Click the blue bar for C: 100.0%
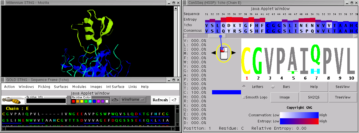 pyautogui.click(x=227, y=92)
